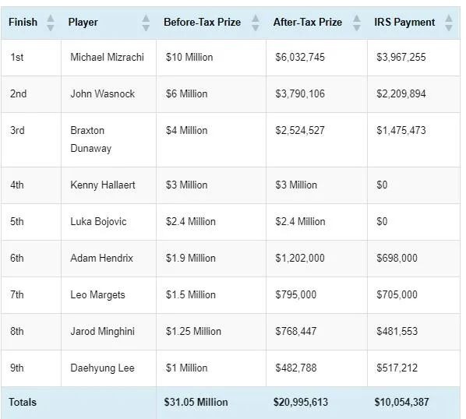The width and height of the screenshot is (466, 419).
Task: Click the IRS Payment header label
Action: 404,23
